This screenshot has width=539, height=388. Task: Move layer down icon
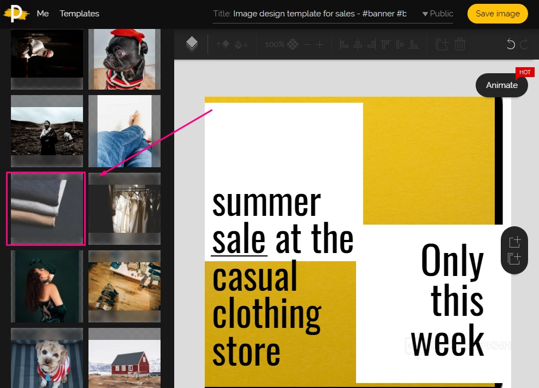pyautogui.click(x=241, y=44)
